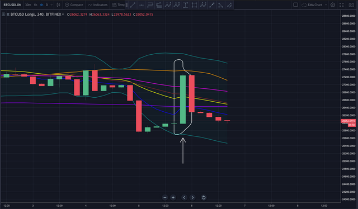Click the BTCUSD Longs, 240, BITFINEX title
The height and width of the screenshot is (209, 358).
[x=36, y=15]
